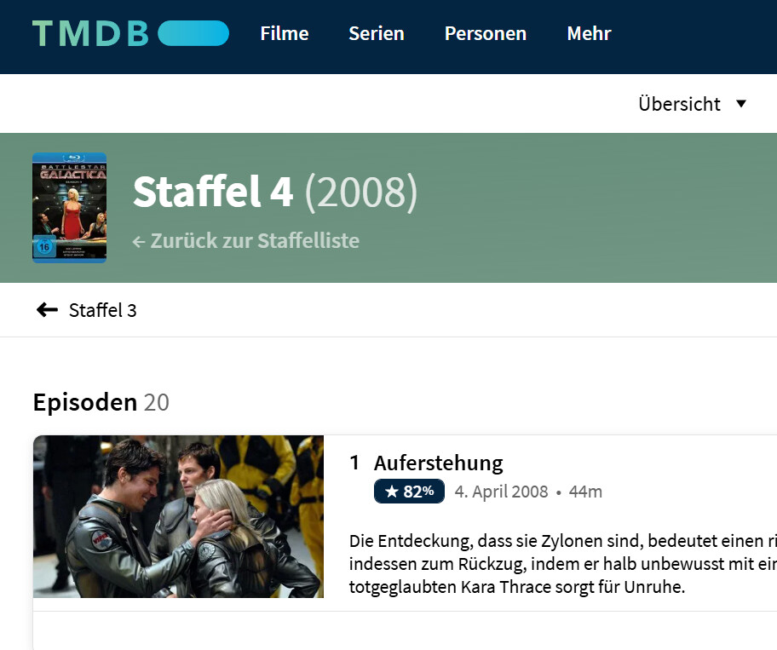
Task: Go back via Zurück zur Staffelliste
Action: 245,241
